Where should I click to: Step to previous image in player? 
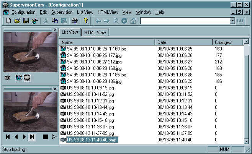click(16, 137)
